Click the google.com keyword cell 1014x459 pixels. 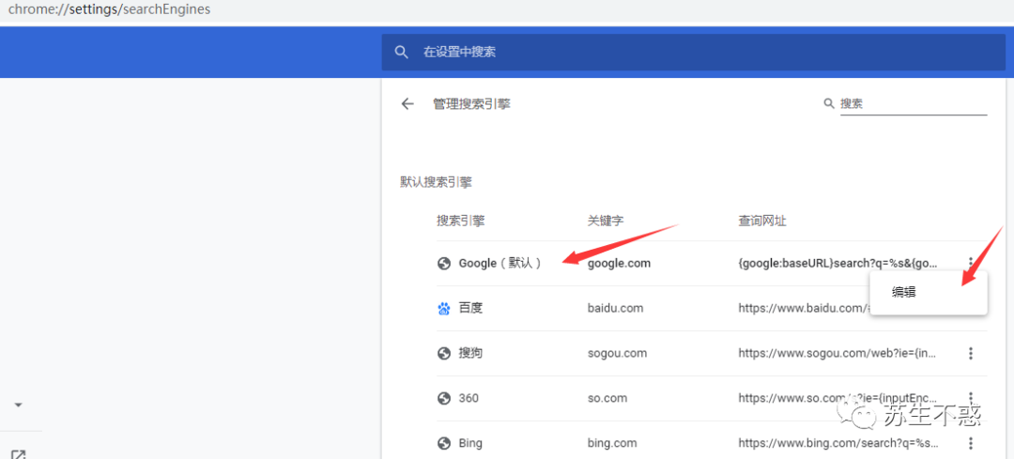619,263
